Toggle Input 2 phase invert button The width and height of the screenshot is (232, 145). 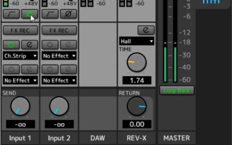point(68,14)
